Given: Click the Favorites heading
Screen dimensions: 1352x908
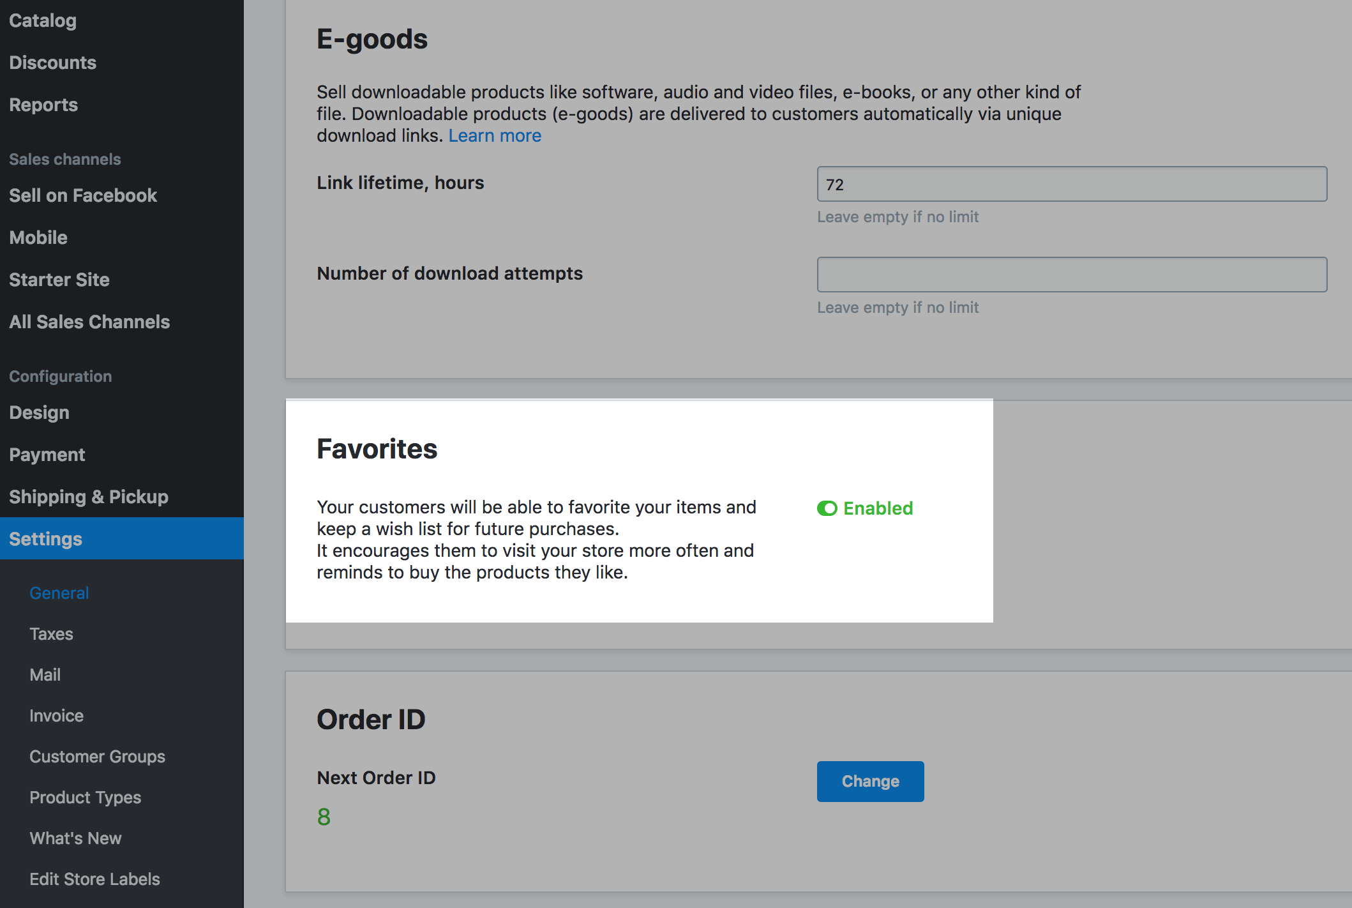Looking at the screenshot, I should [377, 449].
